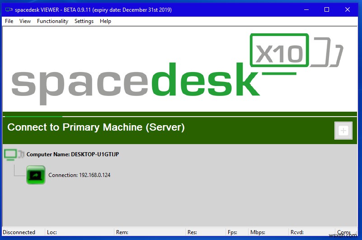The width and height of the screenshot is (362, 240).
Task: Click the Connect to Primary Machine (Server) heading
Action: 96,127
